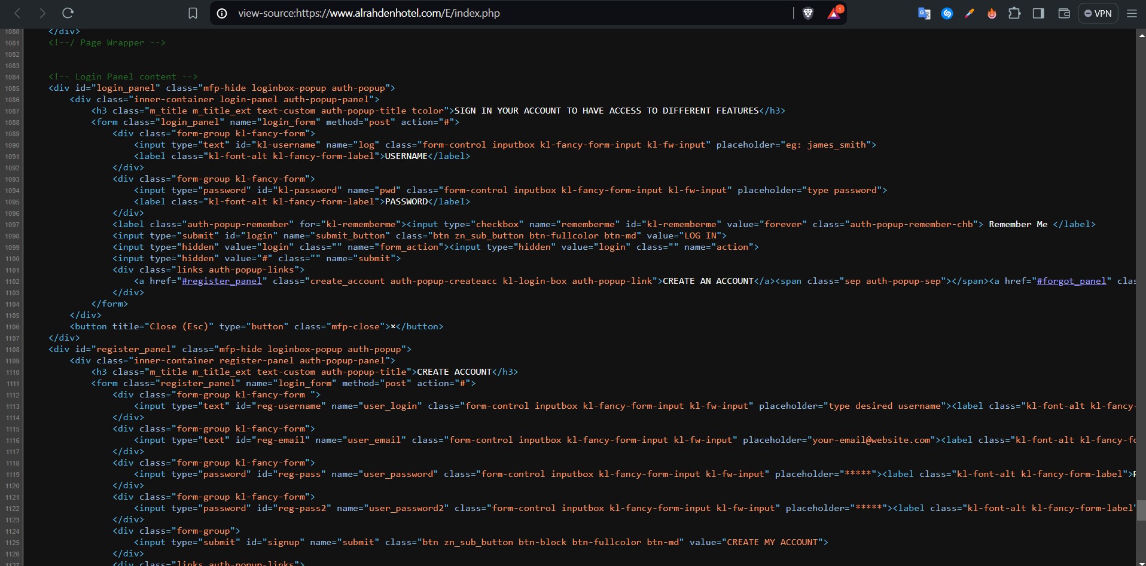1146x566 pixels.
Task: Click the vertical scrollbar thumb
Action: (x=1141, y=510)
